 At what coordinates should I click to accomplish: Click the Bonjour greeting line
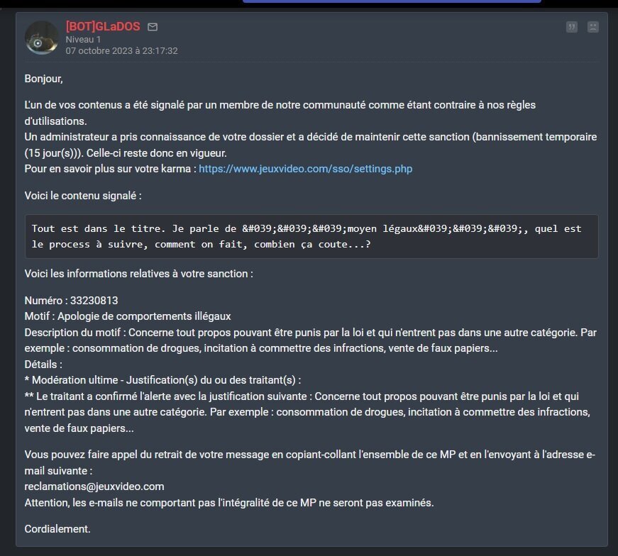point(44,79)
